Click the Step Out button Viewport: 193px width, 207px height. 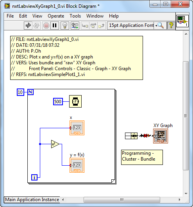pyautogui.click(x=102, y=25)
